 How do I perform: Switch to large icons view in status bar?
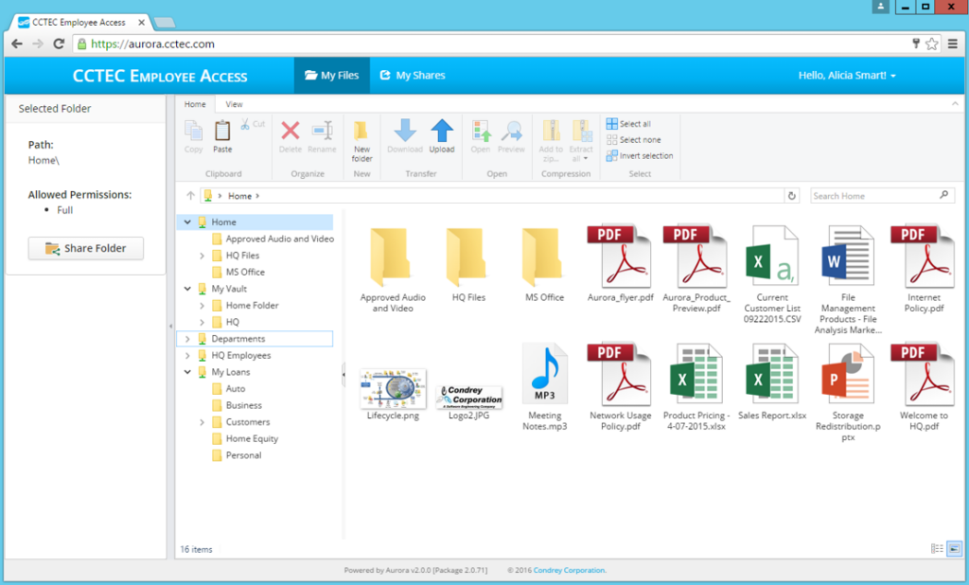click(954, 548)
